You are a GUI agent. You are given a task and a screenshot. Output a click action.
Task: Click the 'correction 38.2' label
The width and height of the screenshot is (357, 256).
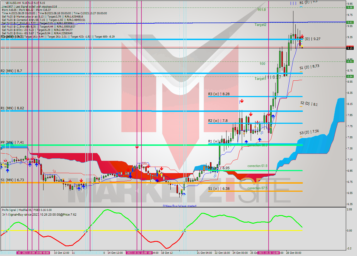coord(257,145)
